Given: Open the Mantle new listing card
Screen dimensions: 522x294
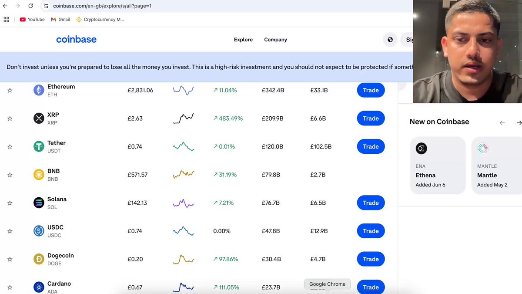Looking at the screenshot, I should click(x=497, y=166).
